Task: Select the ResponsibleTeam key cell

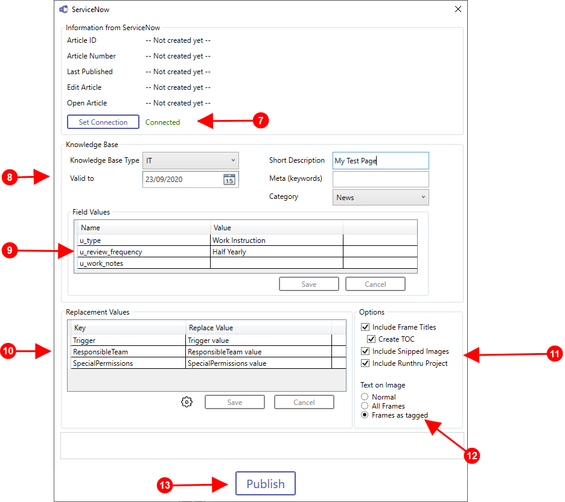Action: pyautogui.click(x=129, y=352)
